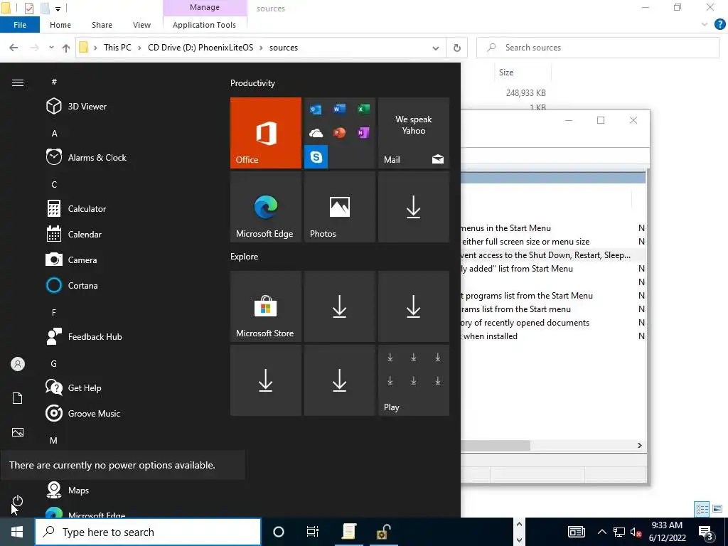This screenshot has height=546, width=728.
Task: Click the policy window horizontal scrollbar
Action: [x=496, y=445]
